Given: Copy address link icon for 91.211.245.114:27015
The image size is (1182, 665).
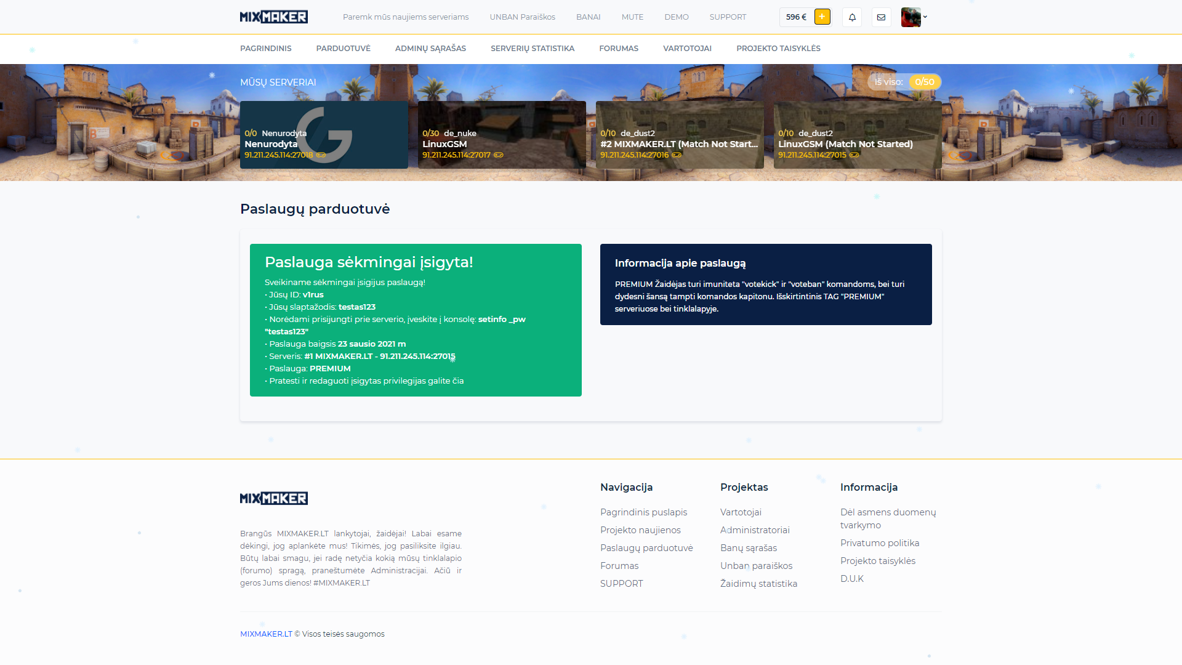Looking at the screenshot, I should tap(854, 155).
